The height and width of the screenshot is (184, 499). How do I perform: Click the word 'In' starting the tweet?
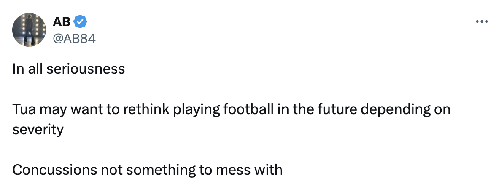17,69
